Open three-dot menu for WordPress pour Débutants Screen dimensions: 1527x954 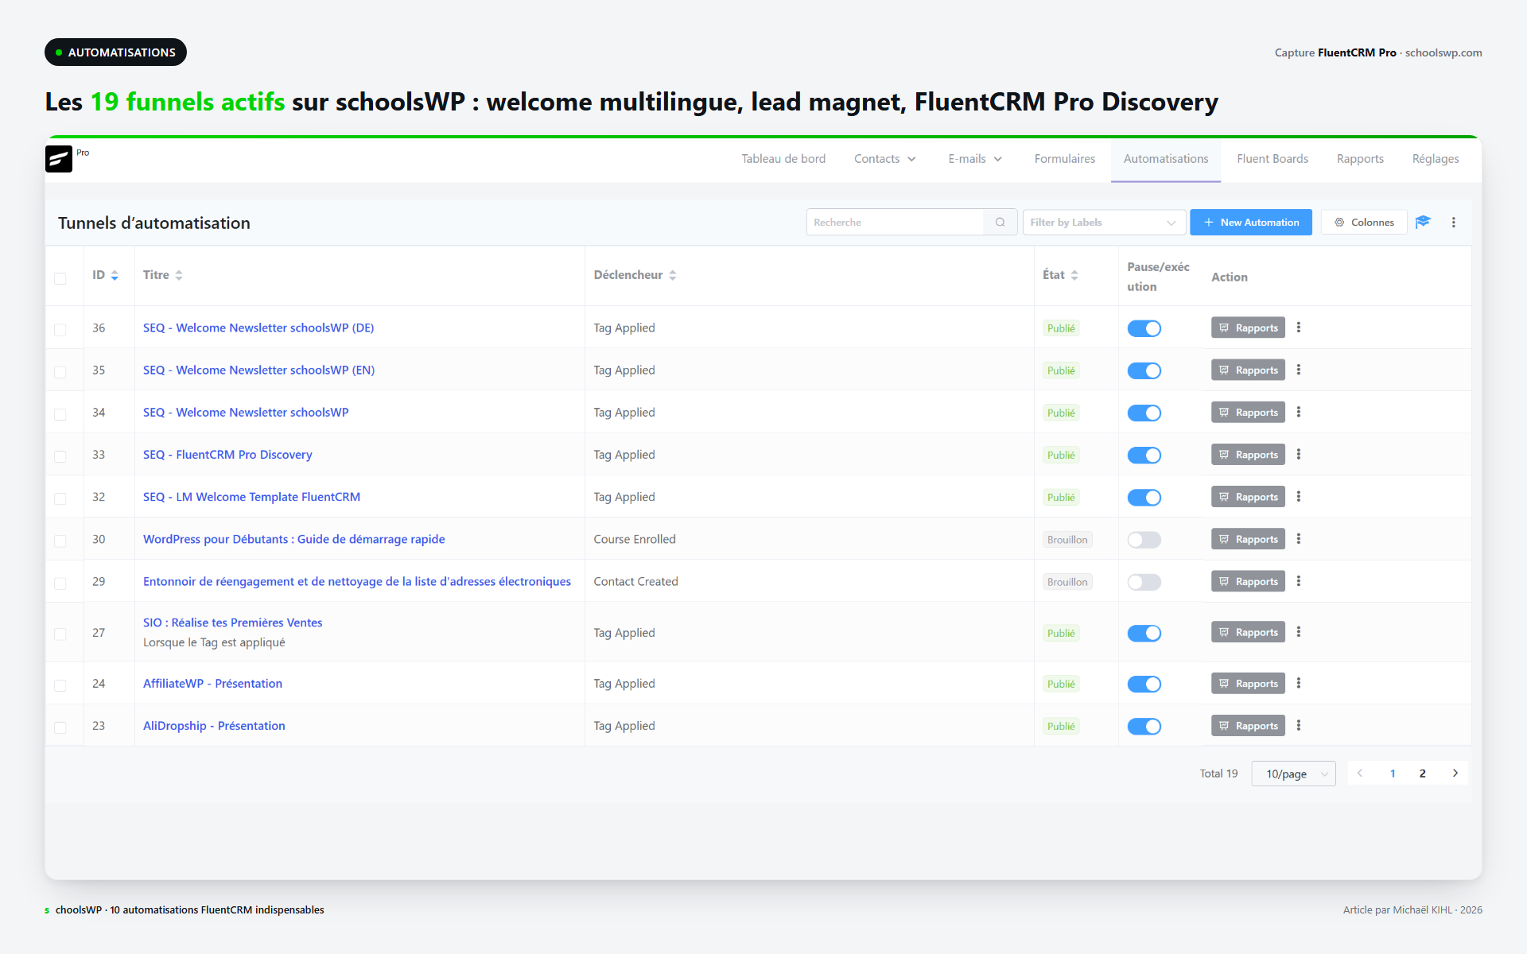(1298, 539)
